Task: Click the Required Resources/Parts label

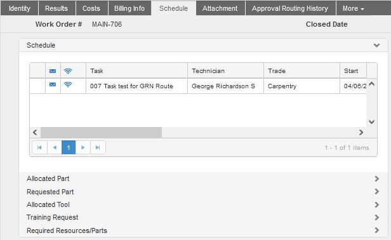Action: pyautogui.click(x=67, y=230)
